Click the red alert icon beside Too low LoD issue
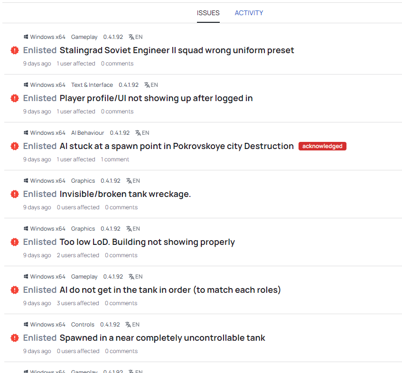The height and width of the screenshot is (373, 402). [15, 242]
